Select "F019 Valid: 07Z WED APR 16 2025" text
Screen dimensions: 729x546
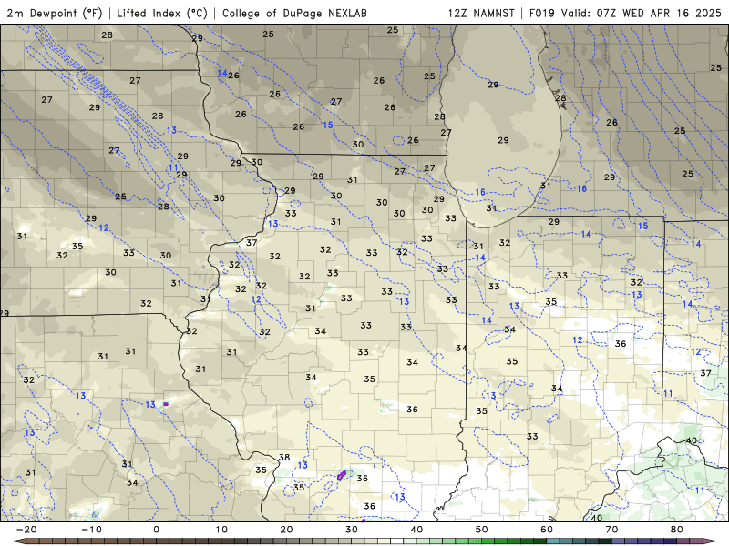coord(625,13)
